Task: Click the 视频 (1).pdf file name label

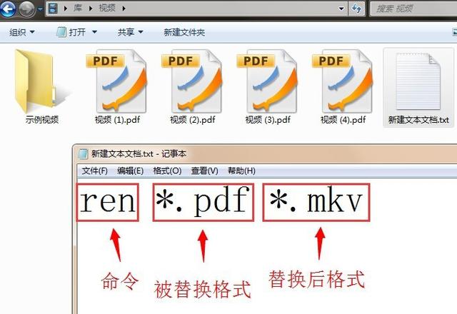Action: click(x=117, y=120)
